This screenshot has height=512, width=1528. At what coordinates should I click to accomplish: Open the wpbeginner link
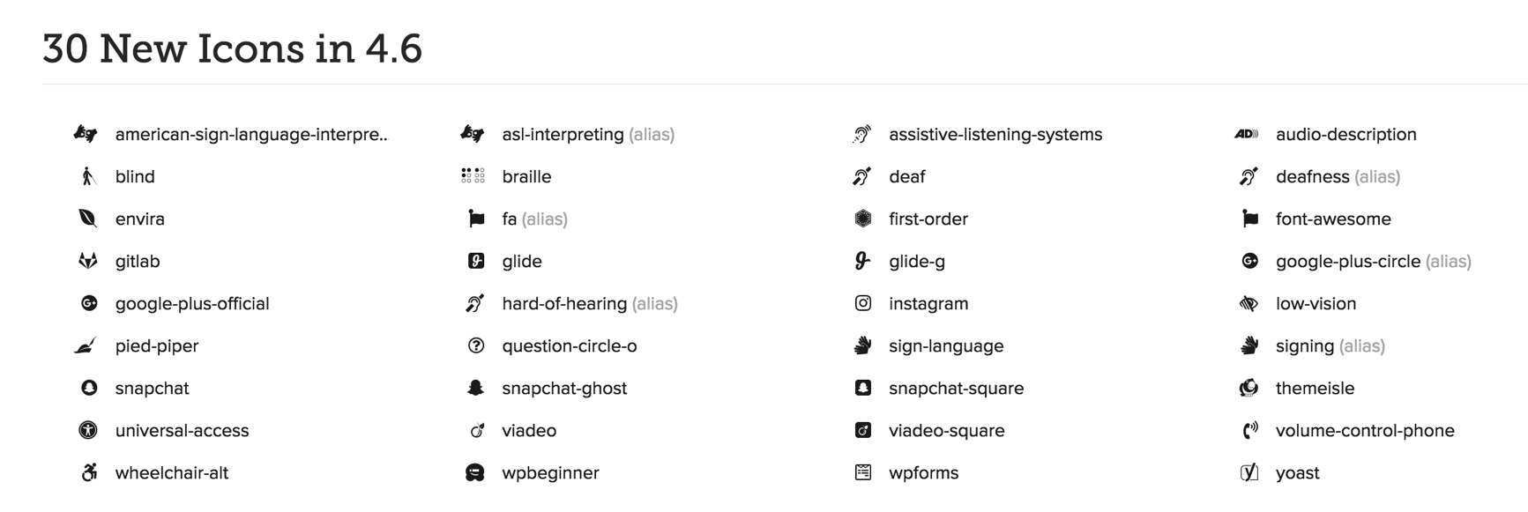[x=550, y=472]
